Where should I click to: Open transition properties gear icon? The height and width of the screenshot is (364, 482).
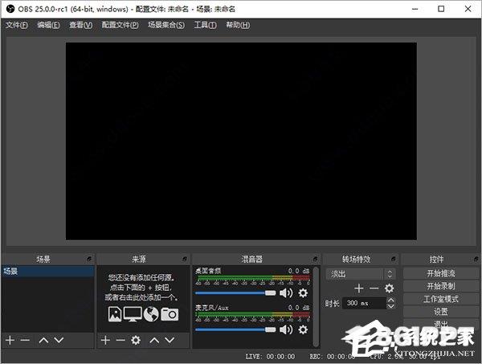pos(389,288)
